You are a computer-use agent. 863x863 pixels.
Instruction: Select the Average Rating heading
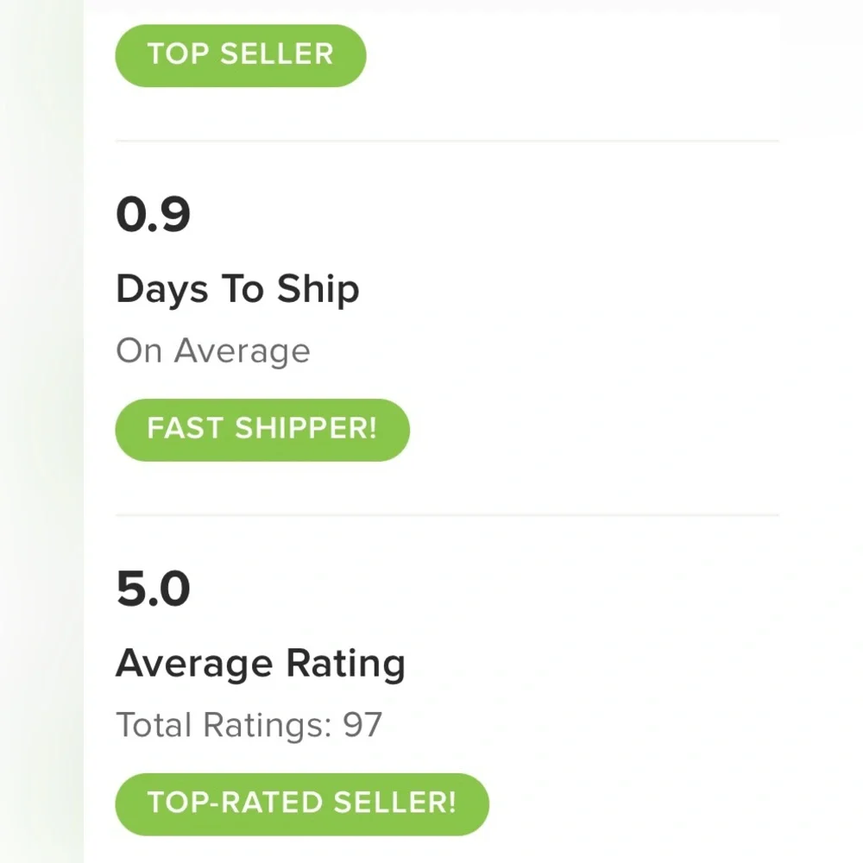(260, 664)
